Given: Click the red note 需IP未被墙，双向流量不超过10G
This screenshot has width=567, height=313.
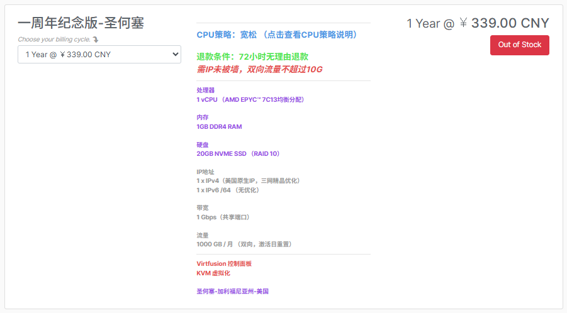Looking at the screenshot, I should click(259, 69).
